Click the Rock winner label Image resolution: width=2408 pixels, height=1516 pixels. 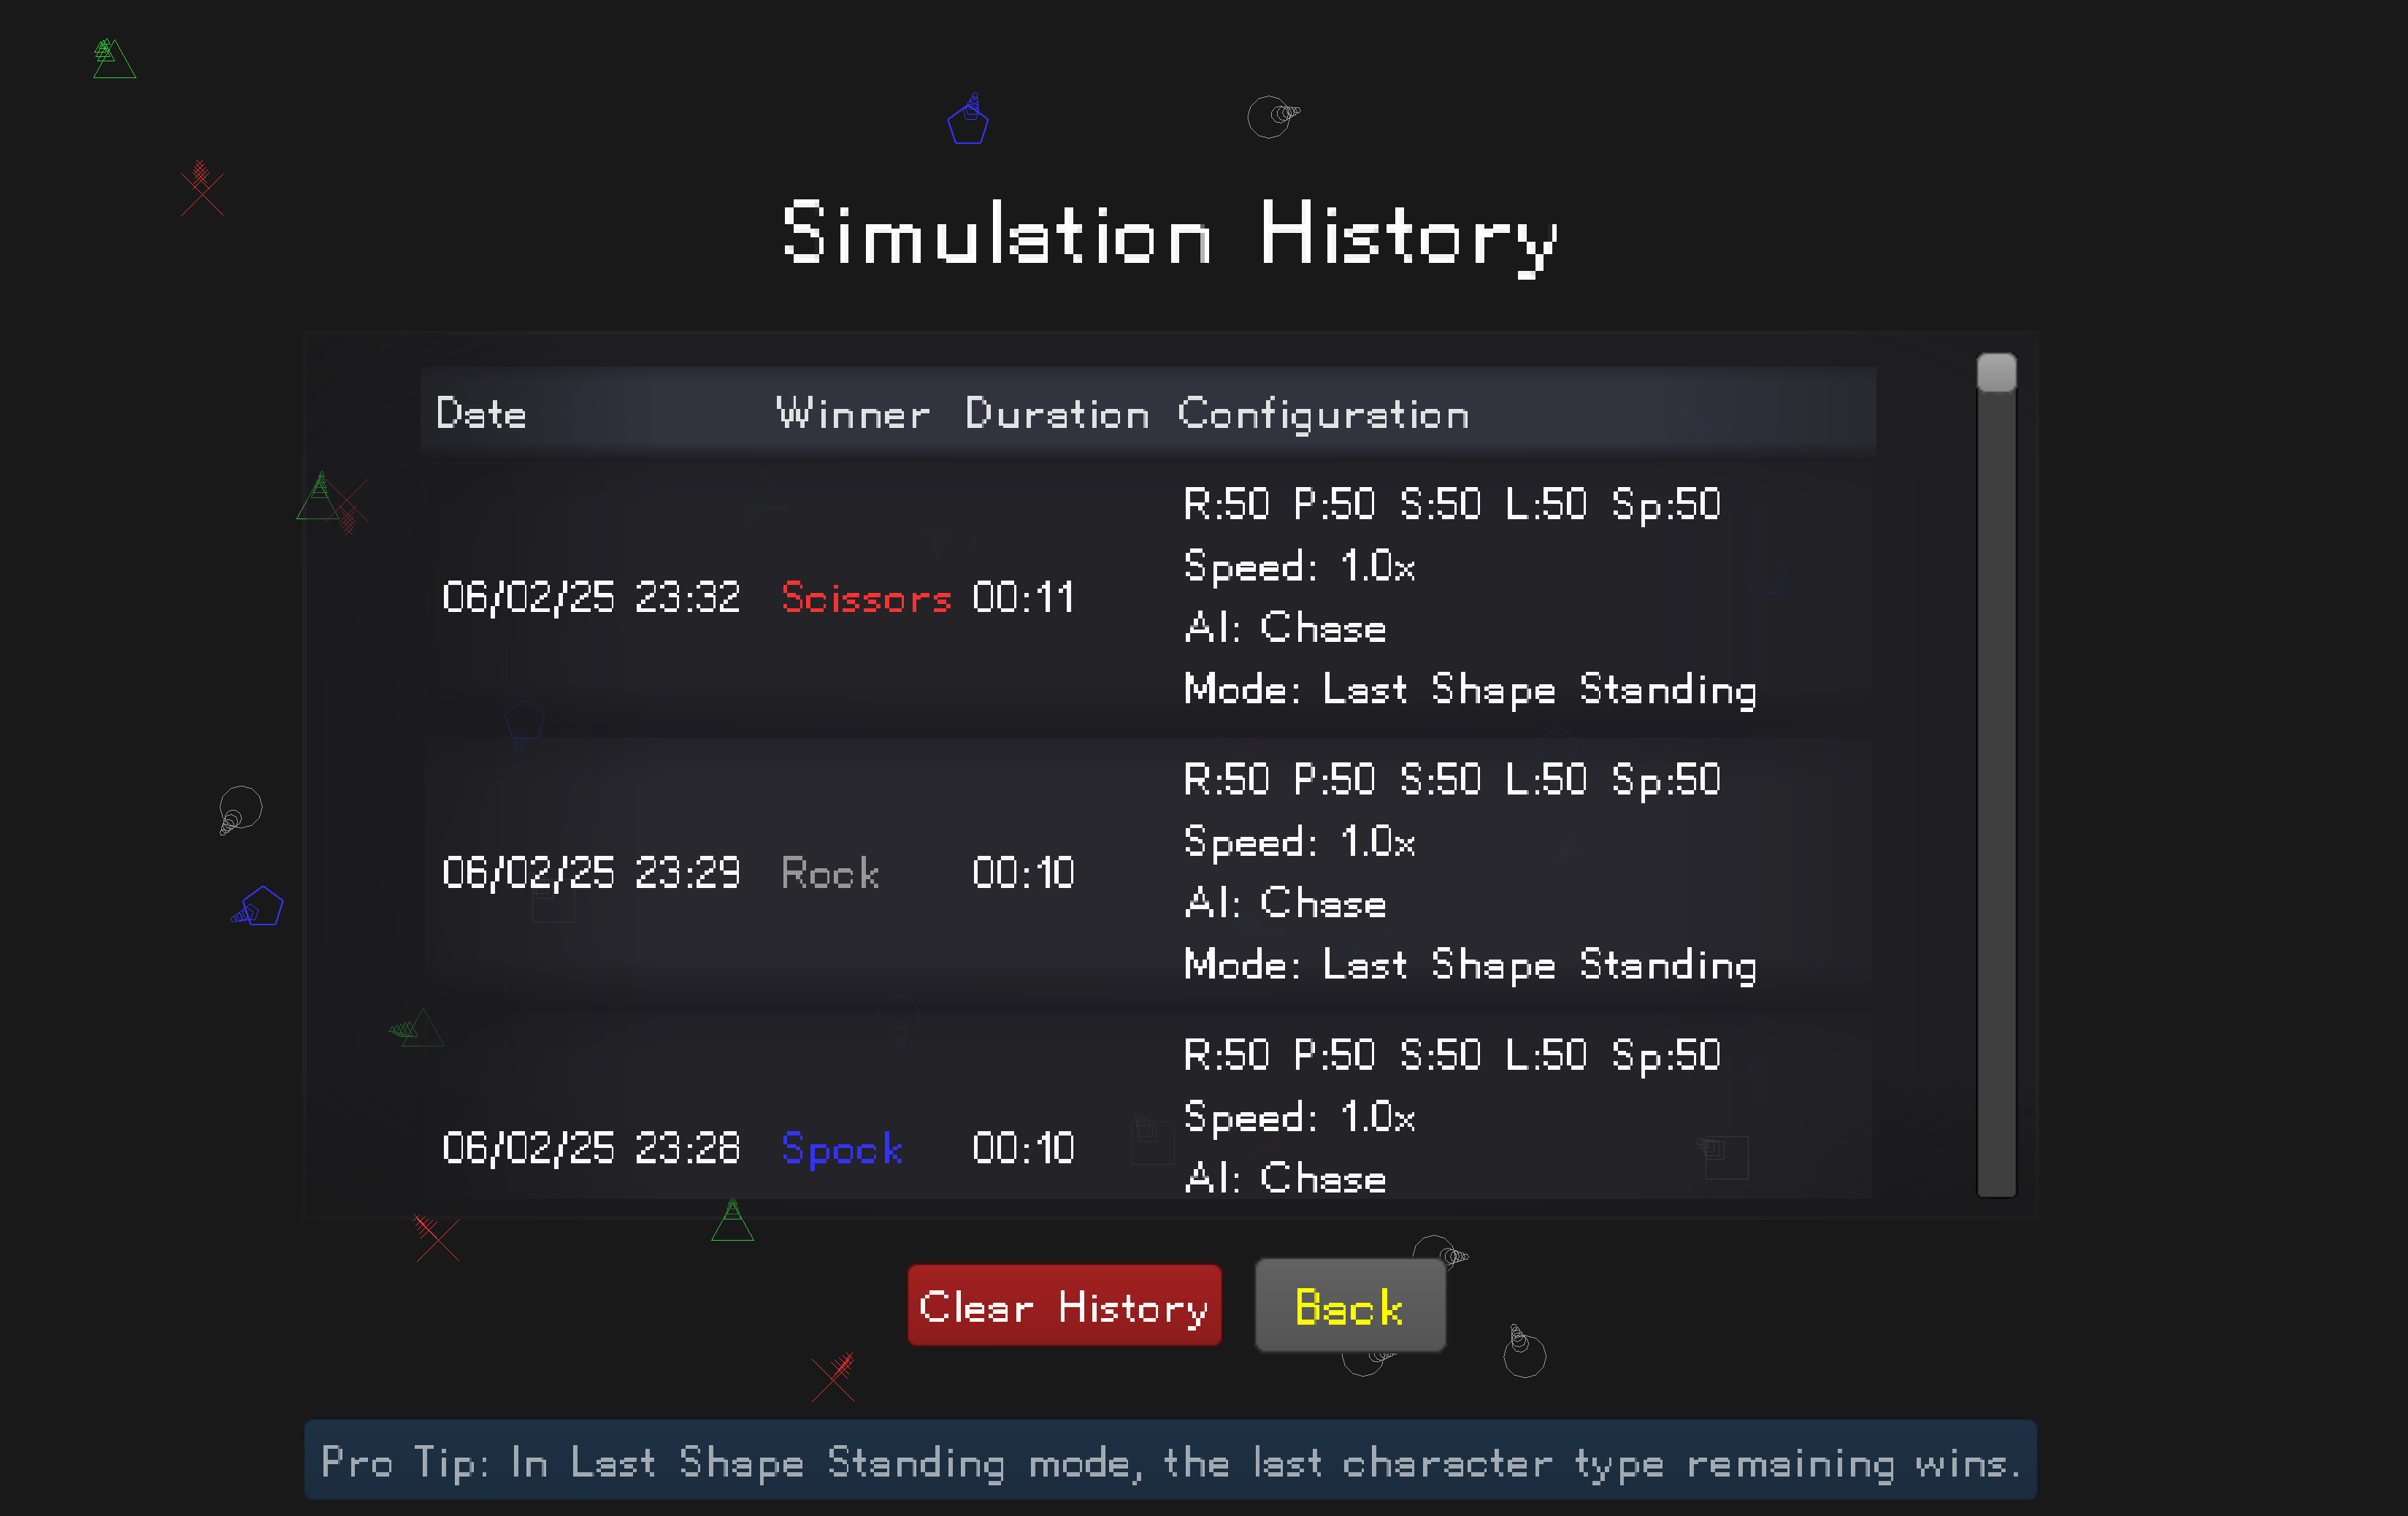tap(830, 873)
